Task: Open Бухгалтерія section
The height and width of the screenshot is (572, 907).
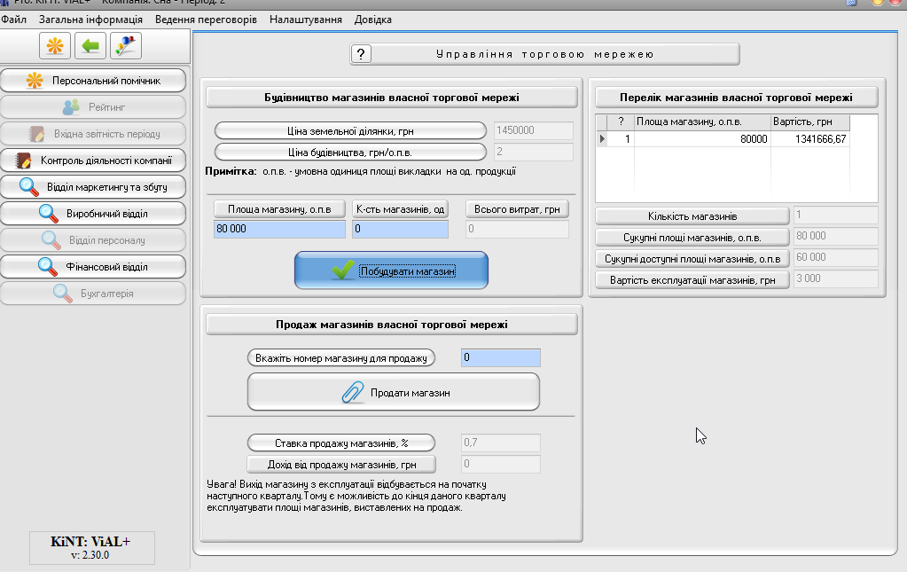Action: (93, 294)
